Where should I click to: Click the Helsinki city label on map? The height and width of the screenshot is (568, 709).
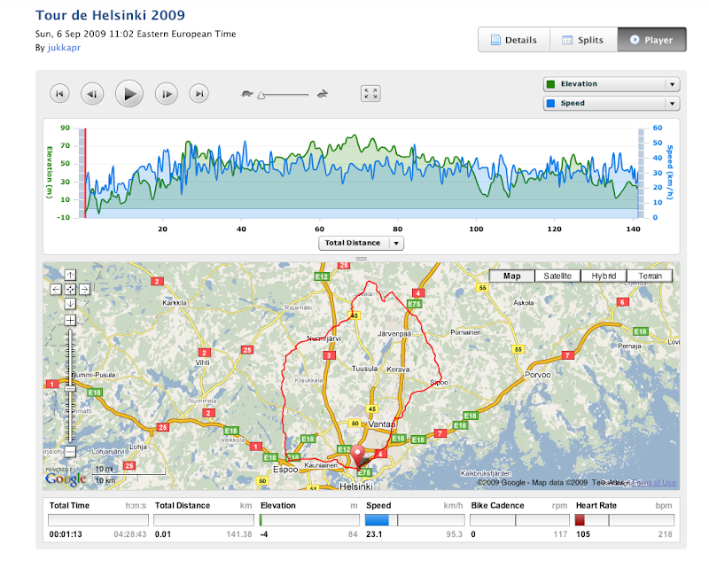pyautogui.click(x=356, y=486)
